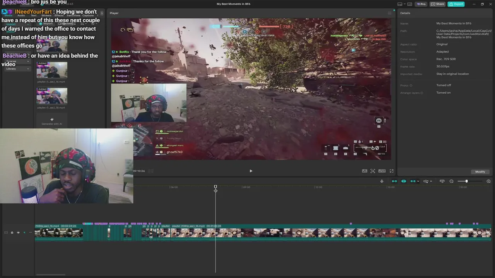Click the 09:00 mark on timeline ruler
Image resolution: width=495 pixels, height=278 pixels.
pyautogui.click(x=246, y=187)
